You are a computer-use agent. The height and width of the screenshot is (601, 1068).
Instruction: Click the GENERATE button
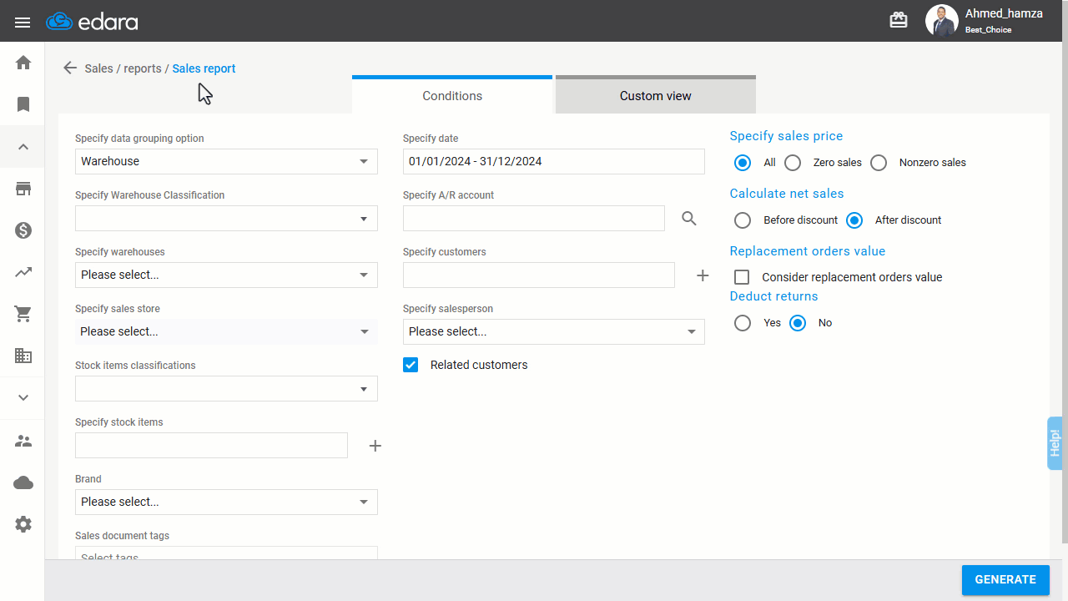pos(1005,580)
